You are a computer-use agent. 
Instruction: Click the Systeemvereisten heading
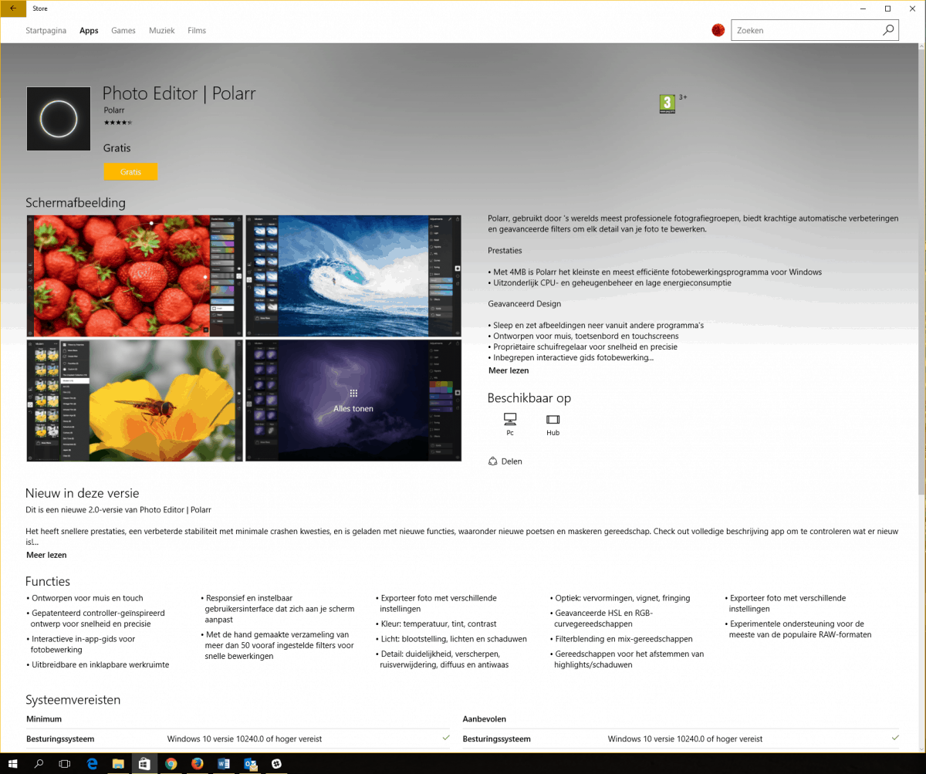tap(73, 700)
